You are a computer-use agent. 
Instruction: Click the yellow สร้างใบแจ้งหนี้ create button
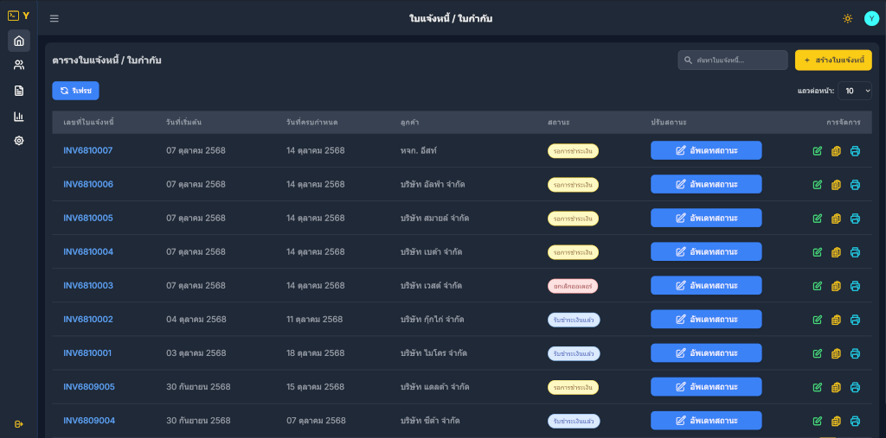point(833,60)
